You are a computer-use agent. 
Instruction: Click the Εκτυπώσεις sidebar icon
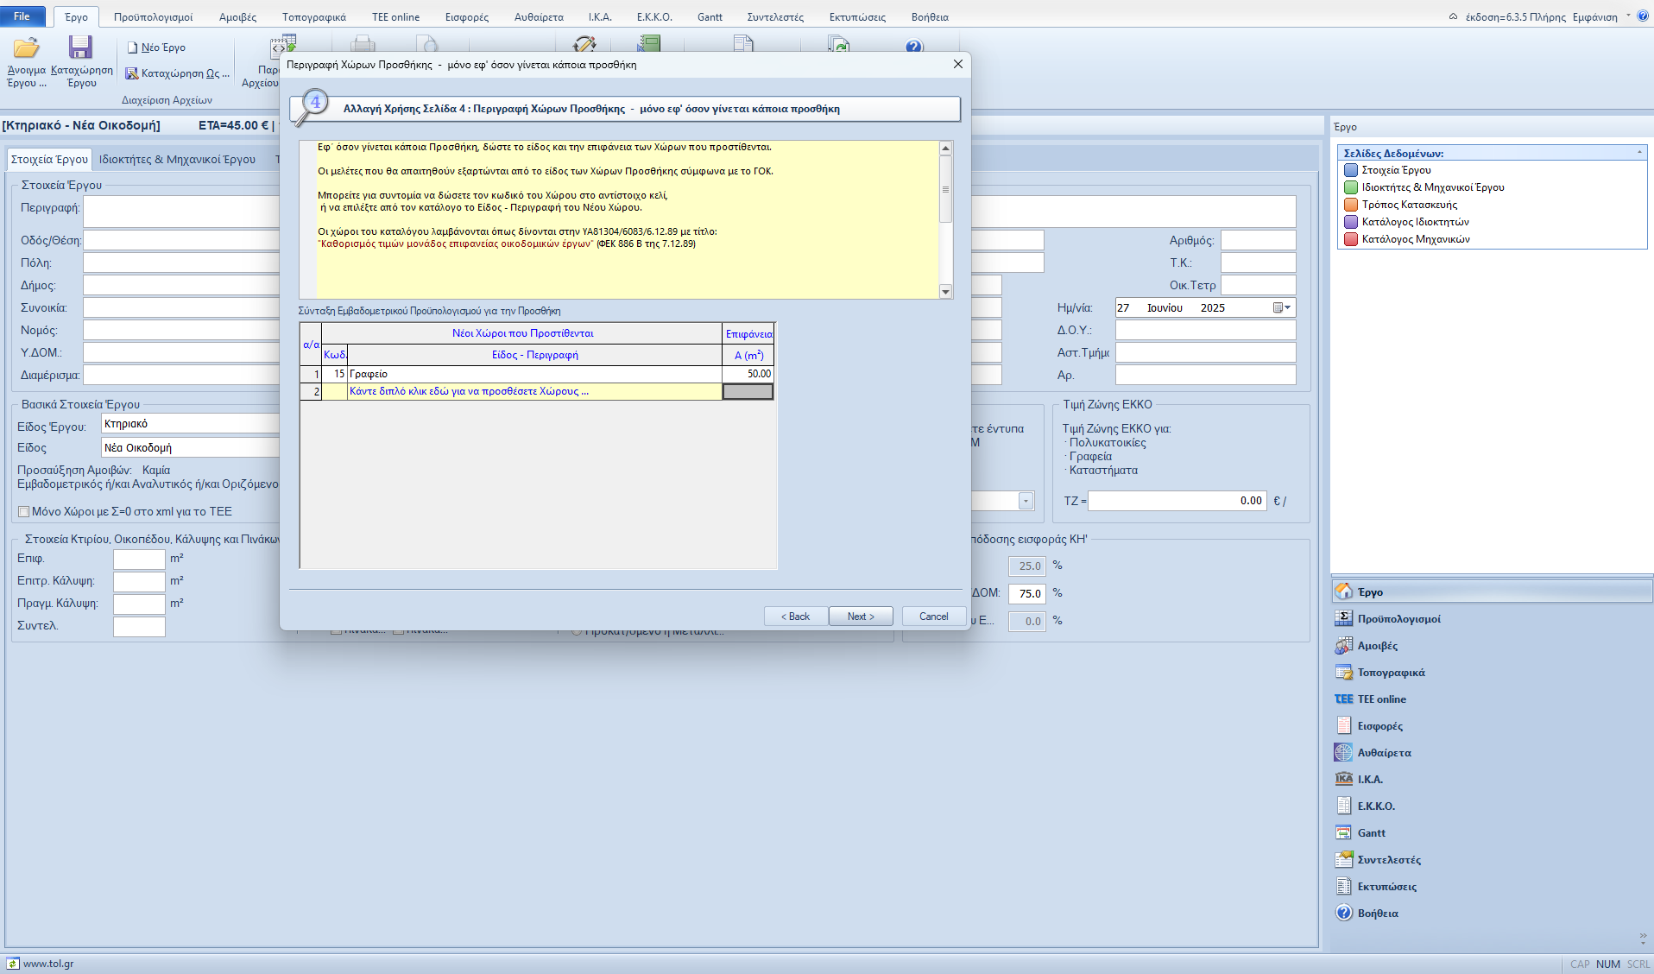coord(1344,887)
